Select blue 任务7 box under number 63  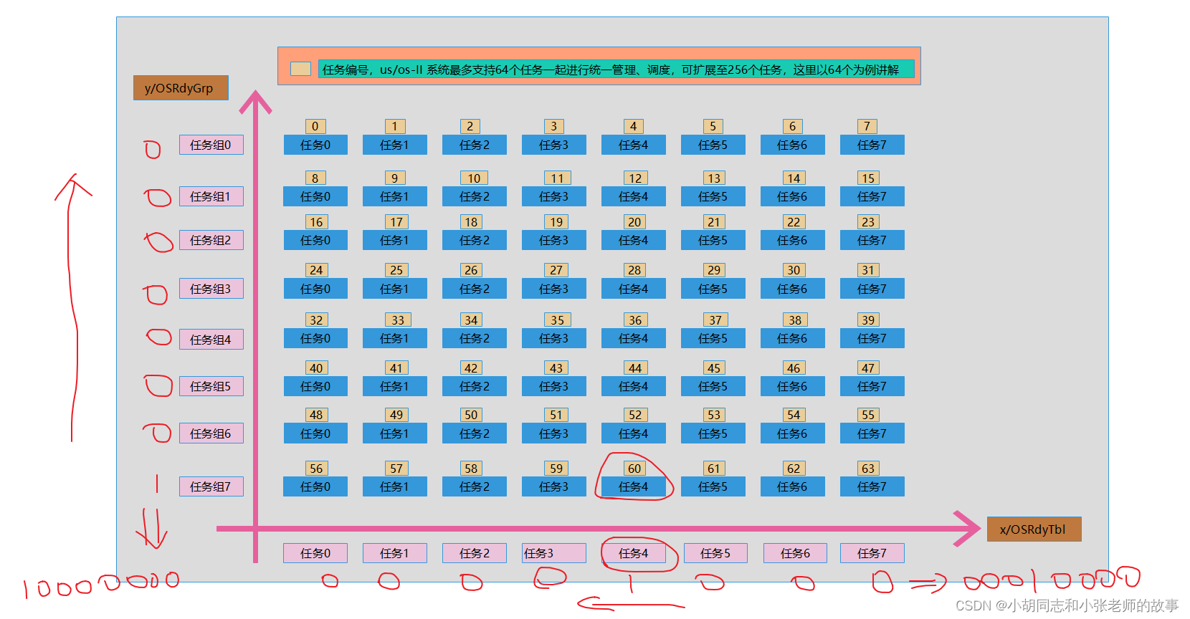[872, 486]
